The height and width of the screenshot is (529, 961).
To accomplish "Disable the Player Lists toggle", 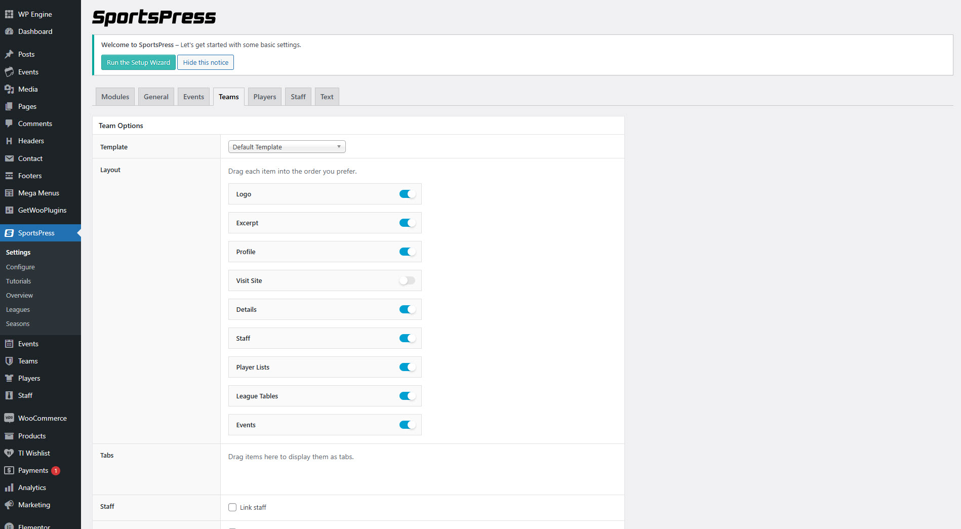I will point(407,367).
